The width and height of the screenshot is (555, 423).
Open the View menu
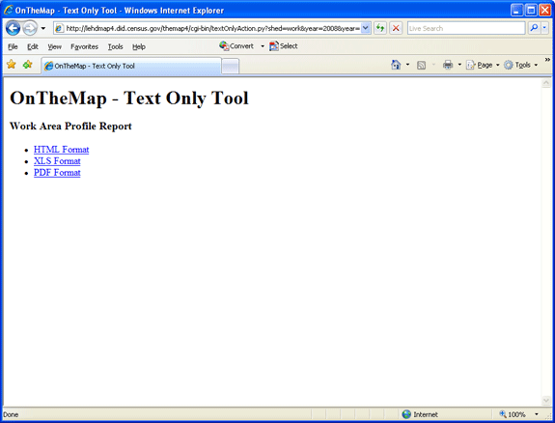click(54, 46)
